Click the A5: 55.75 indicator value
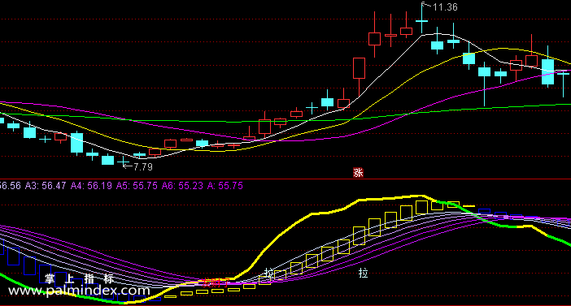571x306 pixels. point(137,186)
